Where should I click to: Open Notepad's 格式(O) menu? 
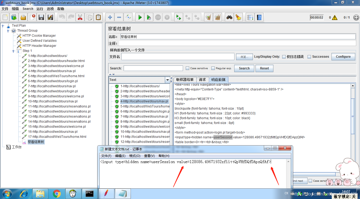135,156
